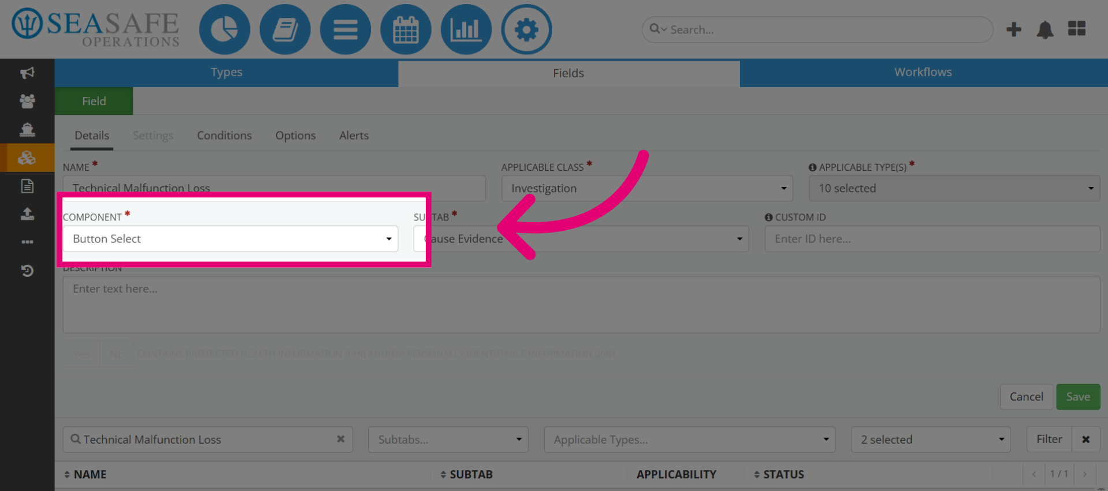This screenshot has width=1108, height=491.
Task: Click the table search filter input
Action: tap(208, 440)
